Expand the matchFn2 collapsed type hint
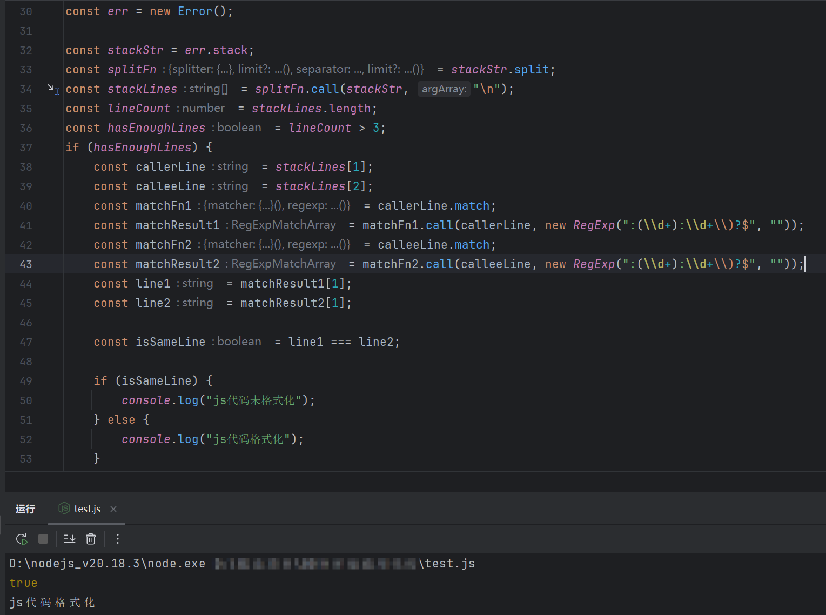 (x=277, y=245)
